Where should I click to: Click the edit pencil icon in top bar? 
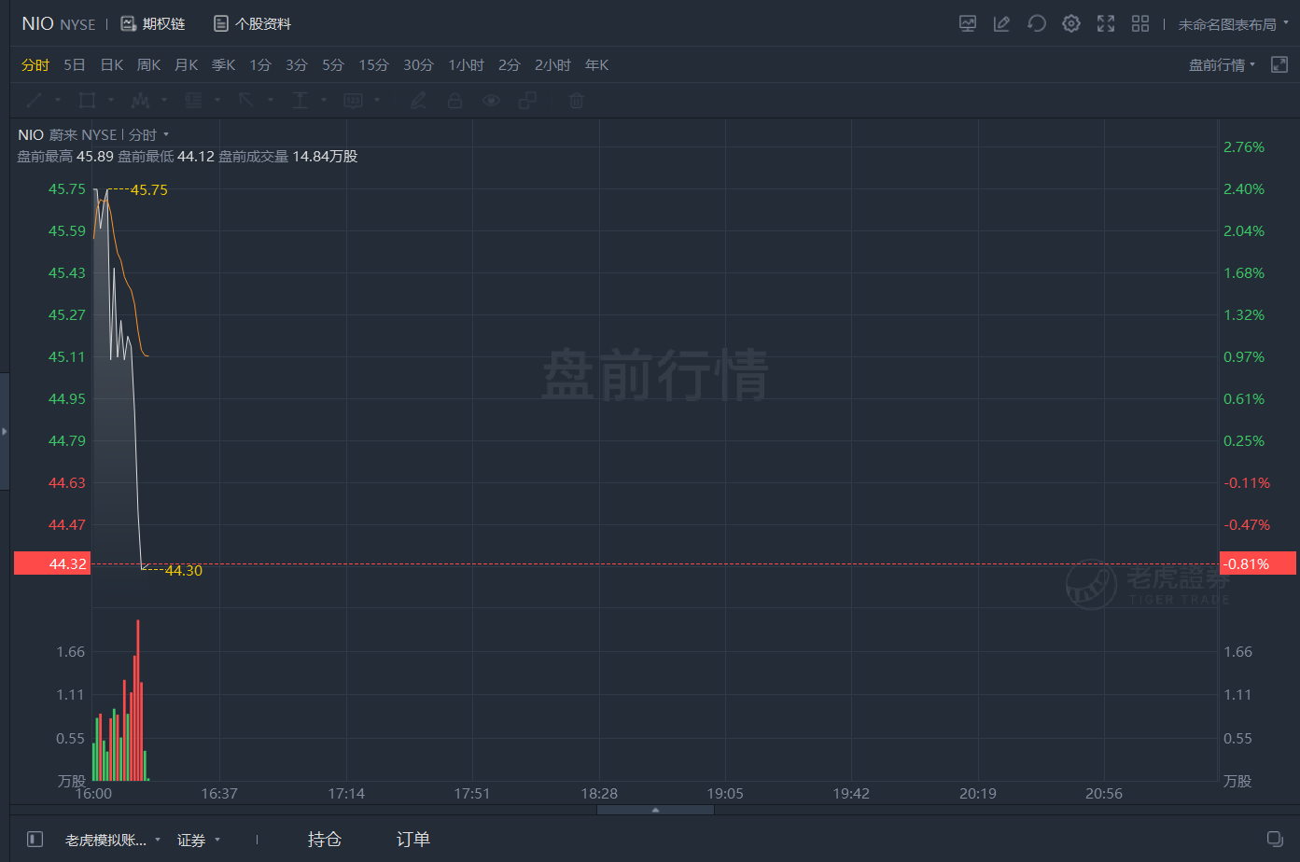[1001, 23]
